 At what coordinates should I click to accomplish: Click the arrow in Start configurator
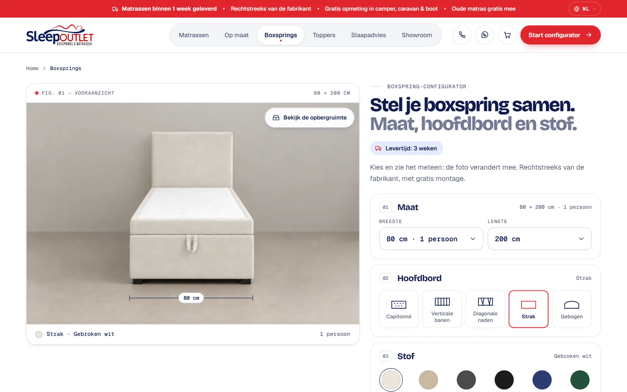coord(589,35)
